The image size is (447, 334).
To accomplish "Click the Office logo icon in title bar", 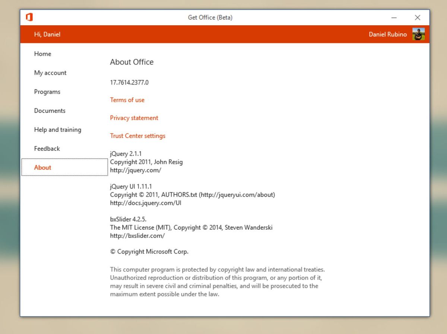I will click(x=29, y=17).
